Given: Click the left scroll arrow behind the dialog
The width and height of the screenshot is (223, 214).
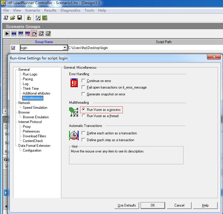Looking at the screenshot, I should pyautogui.click(x=5, y=111).
